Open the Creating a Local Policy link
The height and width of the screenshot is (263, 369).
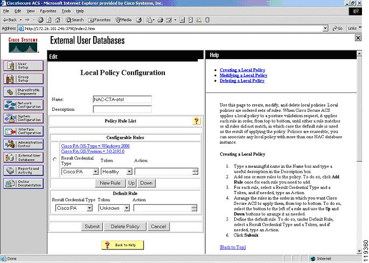(x=242, y=70)
